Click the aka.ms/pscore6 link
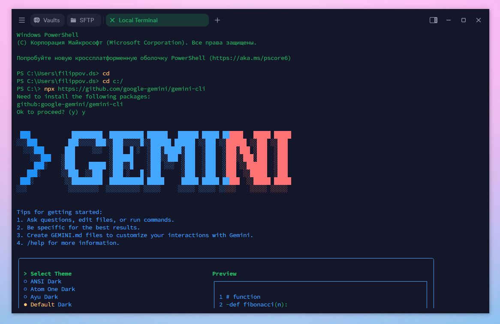Image resolution: width=500 pixels, height=324 pixels. point(250,58)
